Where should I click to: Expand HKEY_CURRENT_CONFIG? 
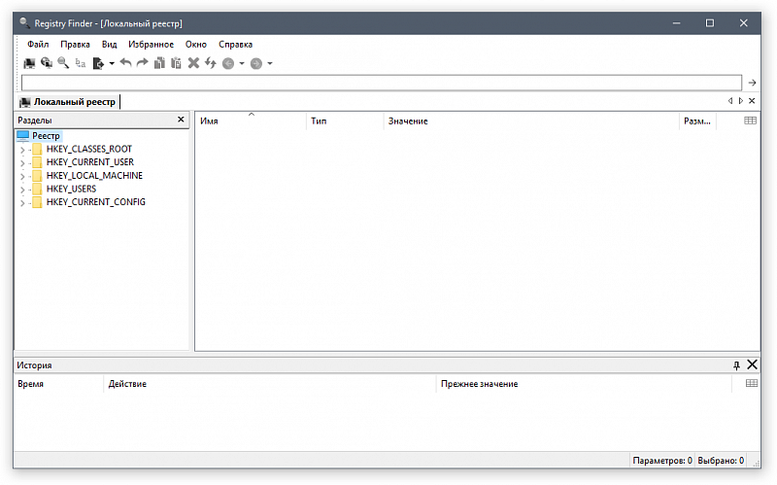coord(22,203)
